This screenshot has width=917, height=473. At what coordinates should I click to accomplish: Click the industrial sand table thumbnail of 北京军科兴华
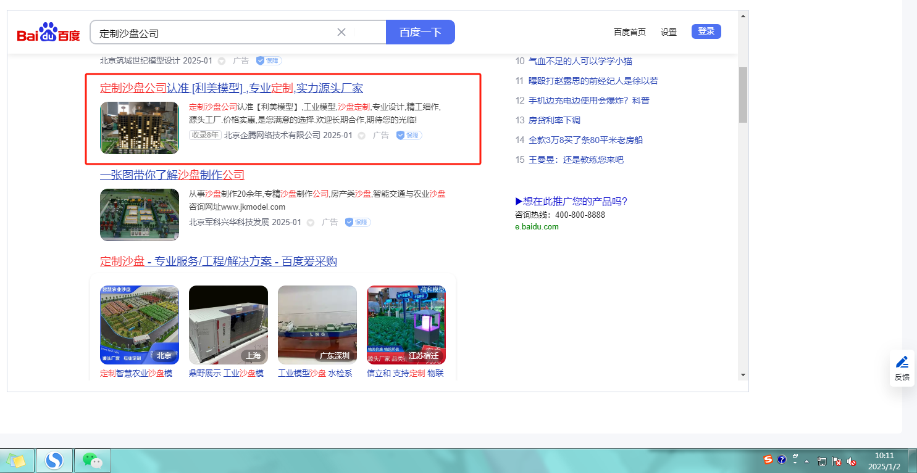coord(140,215)
